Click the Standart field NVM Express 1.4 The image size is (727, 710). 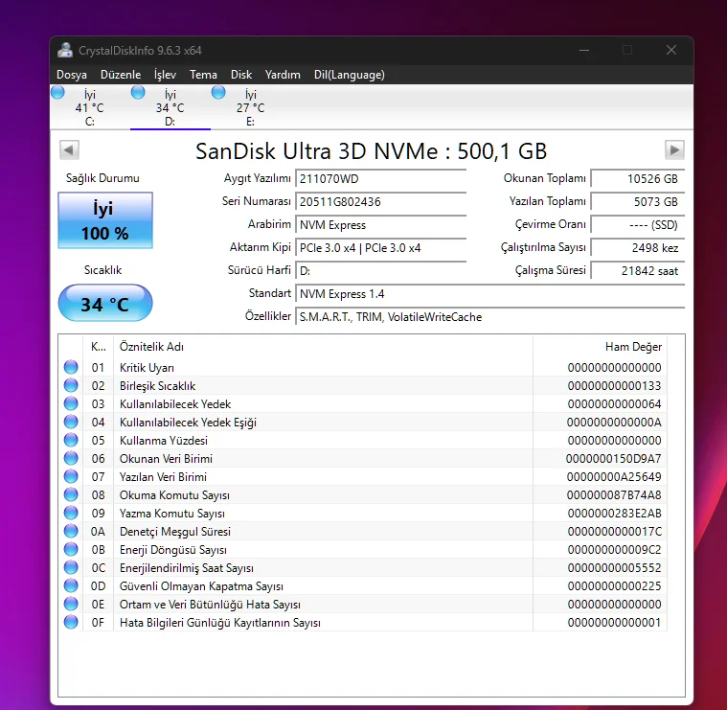point(490,294)
